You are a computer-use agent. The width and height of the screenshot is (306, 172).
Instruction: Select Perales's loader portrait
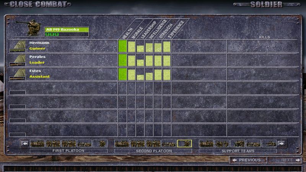tap(18, 60)
